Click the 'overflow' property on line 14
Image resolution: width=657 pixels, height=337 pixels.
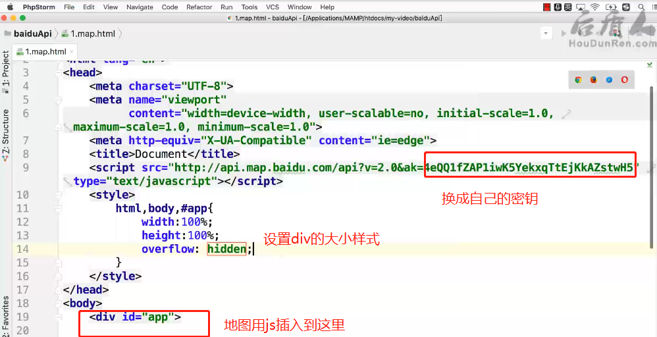[x=168, y=249]
